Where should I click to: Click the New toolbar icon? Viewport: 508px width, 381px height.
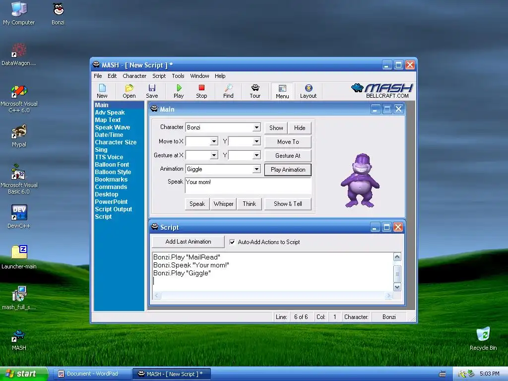point(102,91)
